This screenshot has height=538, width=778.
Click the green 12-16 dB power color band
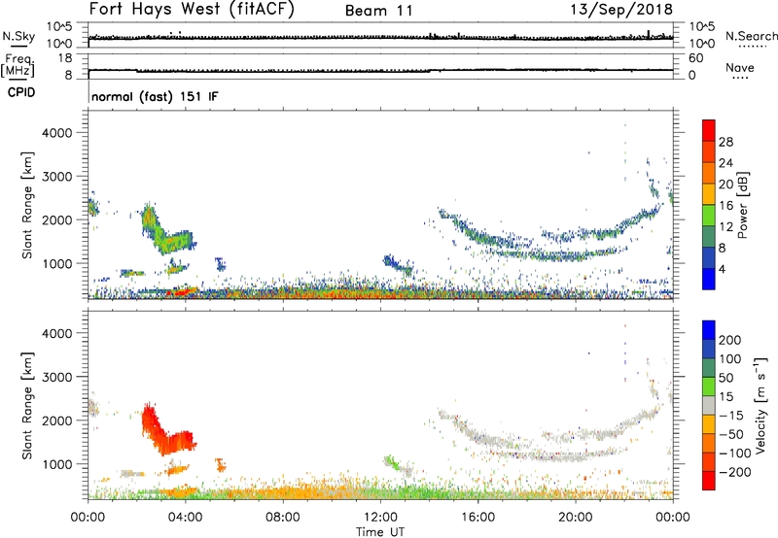click(709, 216)
